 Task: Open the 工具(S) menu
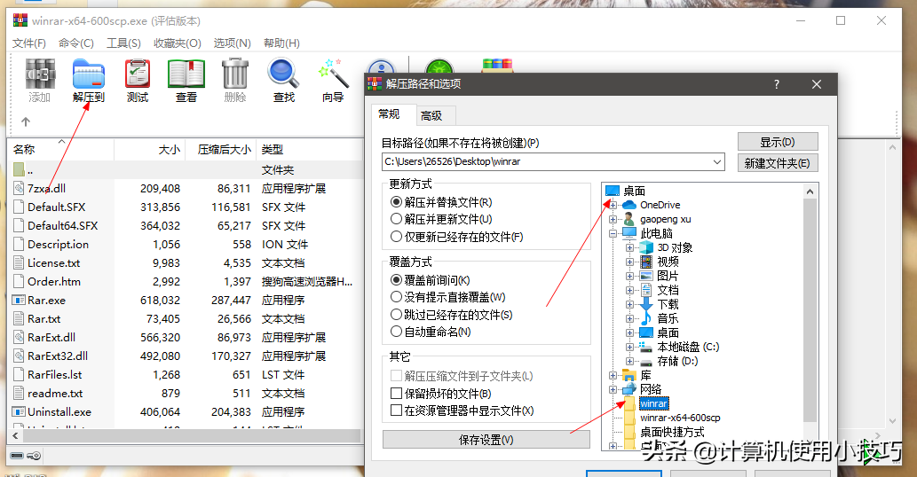pyautogui.click(x=123, y=43)
